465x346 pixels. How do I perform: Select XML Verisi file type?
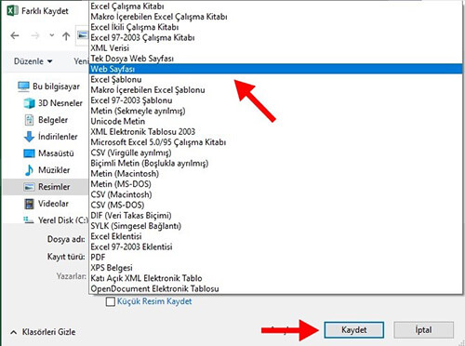click(x=276, y=48)
